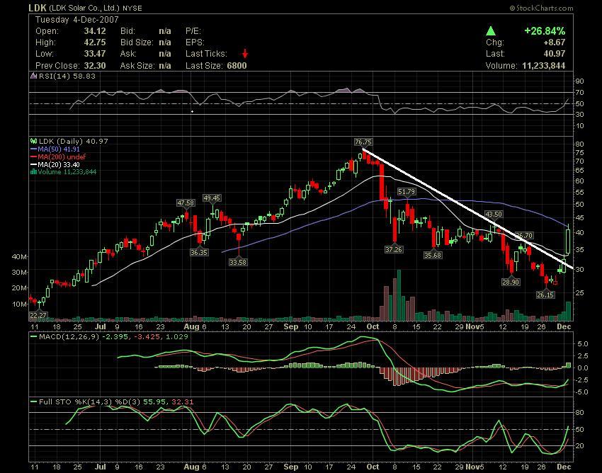The image size is (602, 473).
Task: Click the candlestick icon before LDK (Daily)
Action: 34,142
